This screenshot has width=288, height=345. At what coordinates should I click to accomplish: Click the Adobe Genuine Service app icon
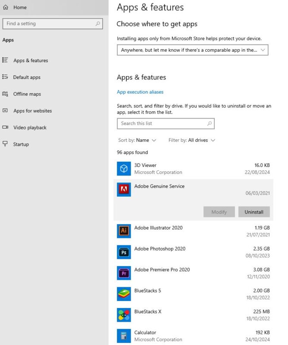[124, 189]
